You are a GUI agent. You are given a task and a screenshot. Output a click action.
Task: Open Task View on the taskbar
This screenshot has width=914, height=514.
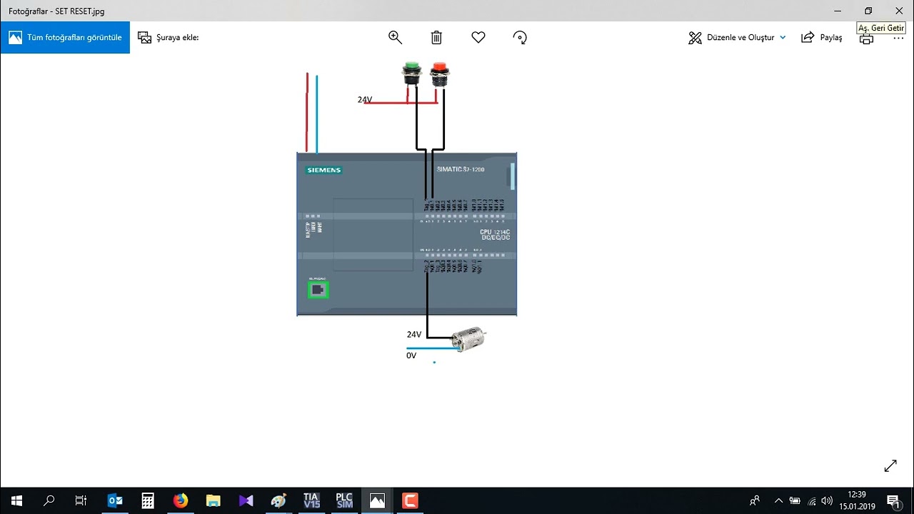point(81,500)
